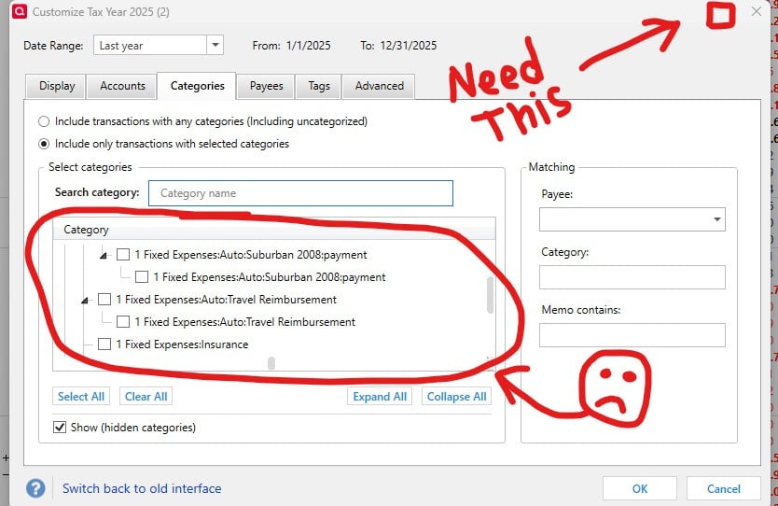This screenshot has width=778, height=506.
Task: Open the Advanced tab
Action: (x=379, y=86)
